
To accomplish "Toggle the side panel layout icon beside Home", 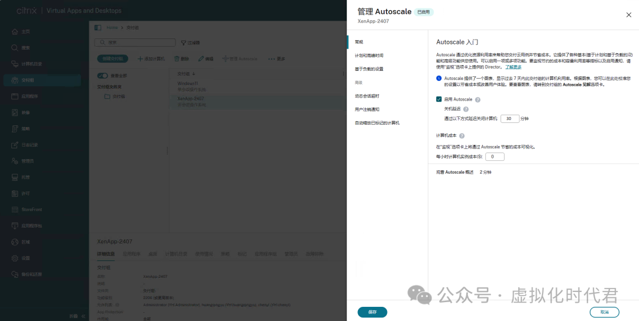I will (x=98, y=28).
